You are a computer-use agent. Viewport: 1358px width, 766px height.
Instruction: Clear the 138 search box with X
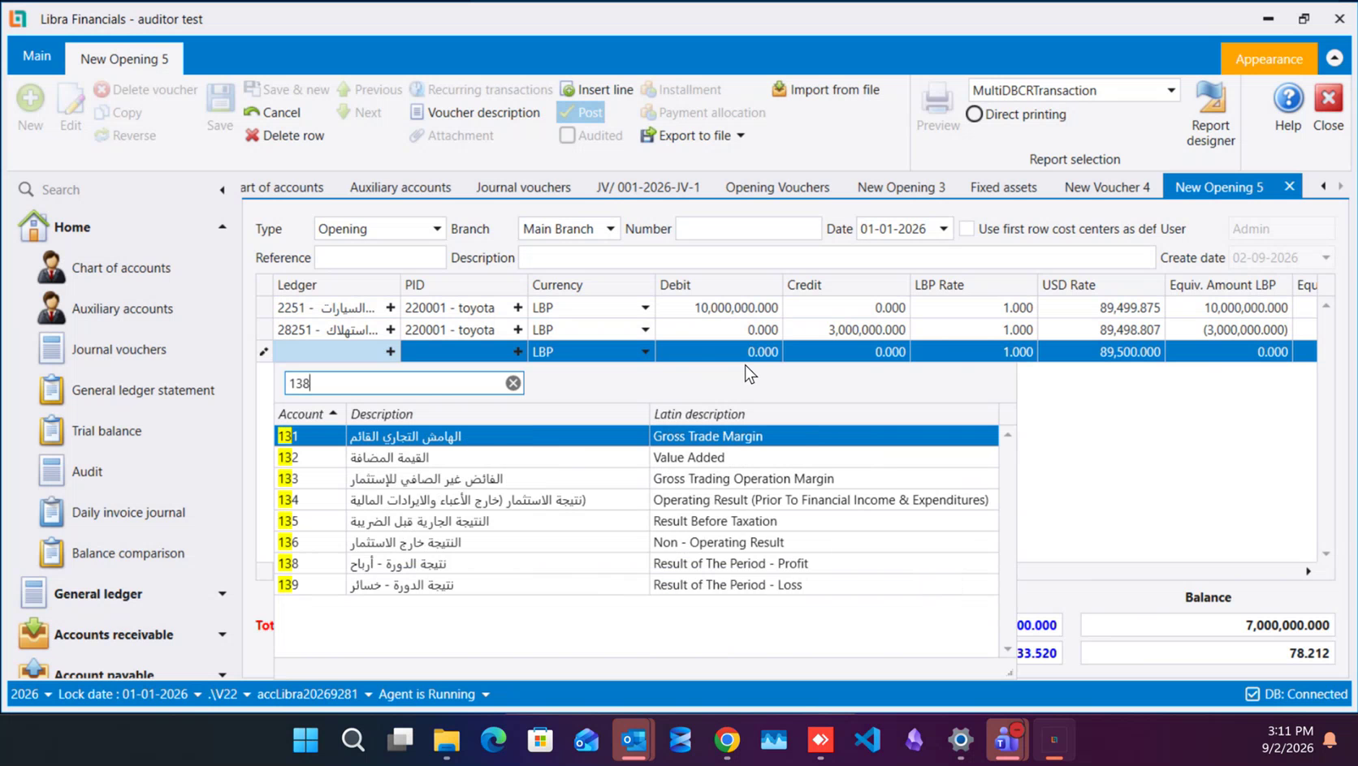pos(513,383)
